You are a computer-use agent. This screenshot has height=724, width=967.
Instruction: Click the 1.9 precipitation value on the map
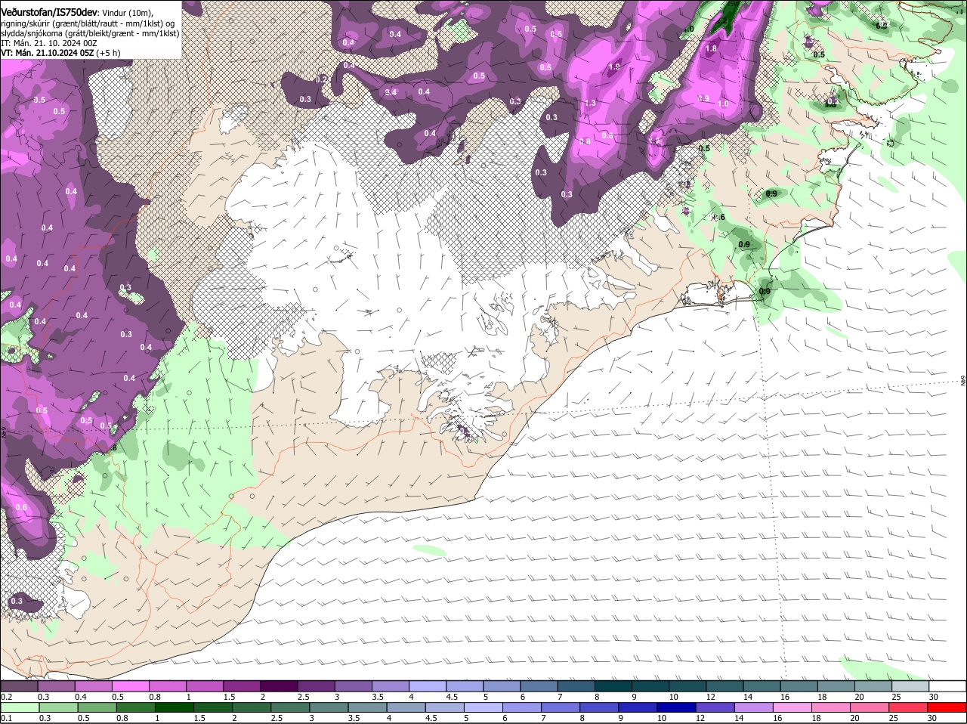614,67
